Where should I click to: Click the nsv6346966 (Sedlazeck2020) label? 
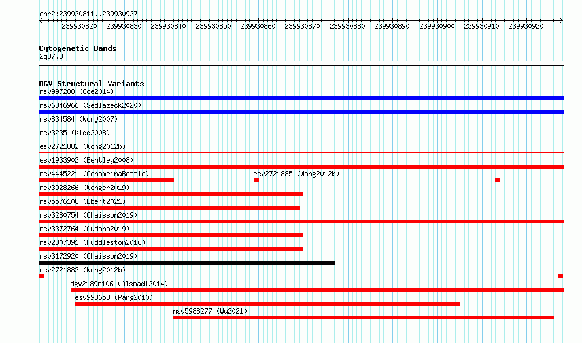(x=90, y=105)
